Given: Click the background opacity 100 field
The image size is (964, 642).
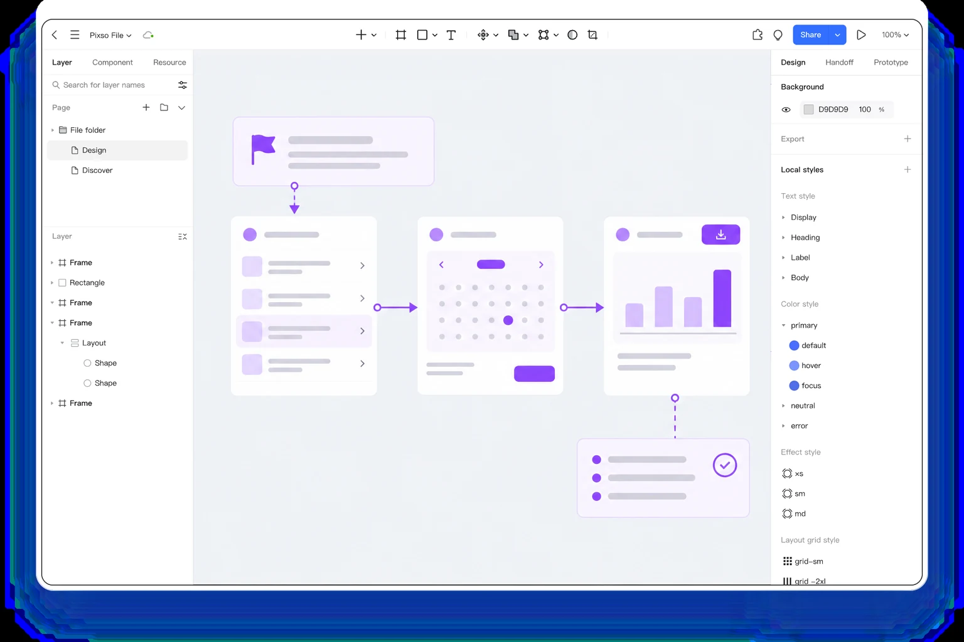Looking at the screenshot, I should click(865, 109).
